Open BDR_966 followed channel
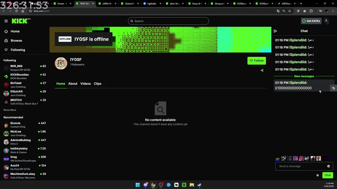Image resolution: width=337 pixels, height=189 pixels. (24, 68)
